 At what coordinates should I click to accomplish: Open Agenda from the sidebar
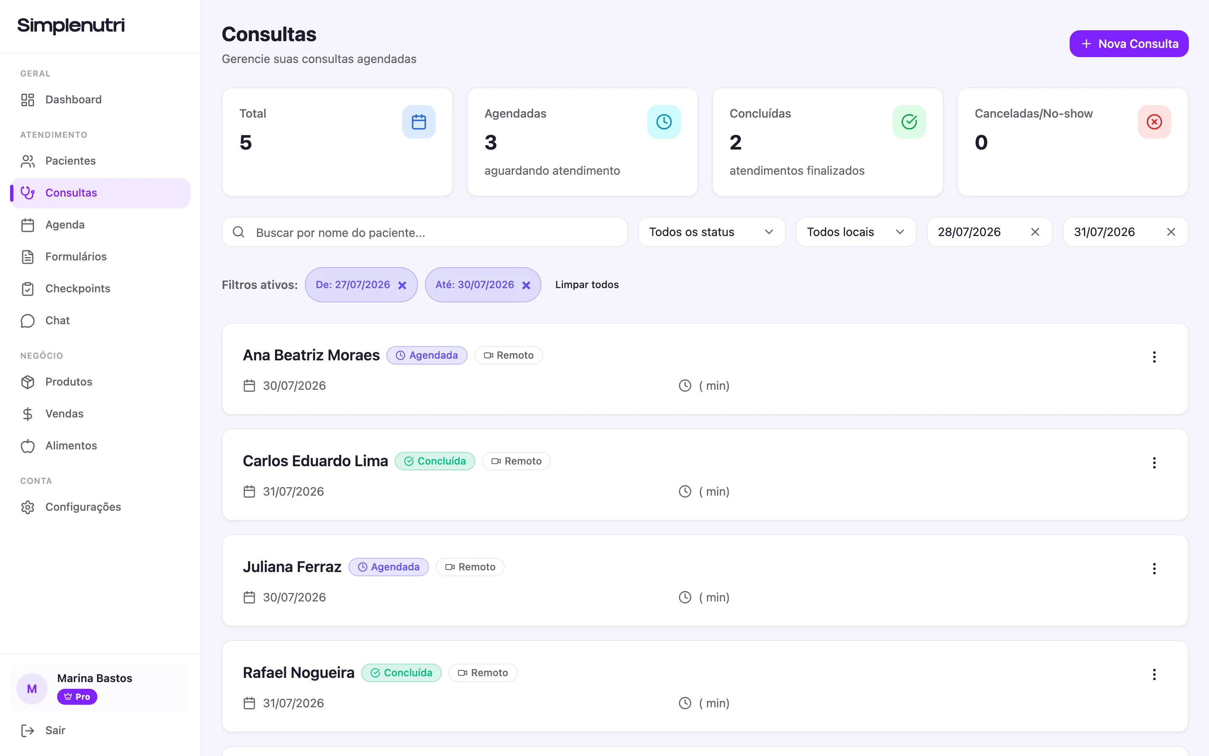(x=100, y=225)
